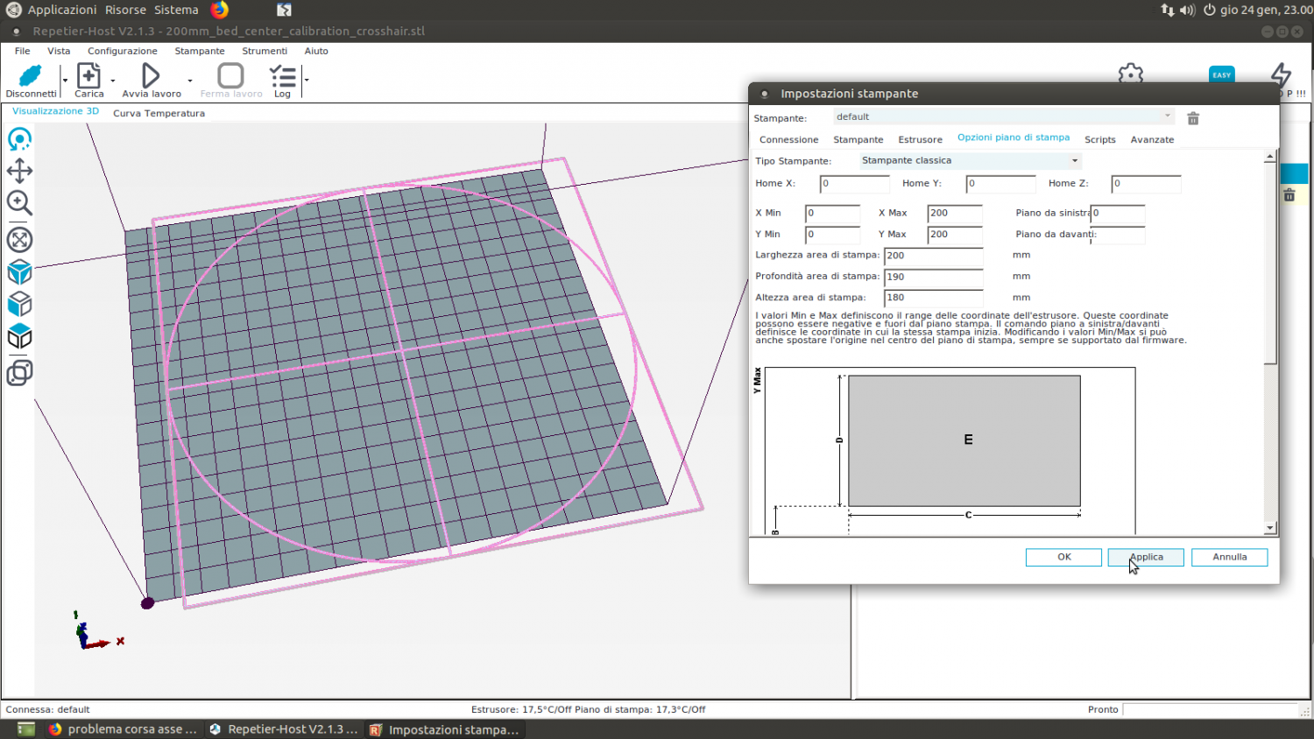Switch to the Curva Temperatura tab
Screen dimensions: 1314x739
pyautogui.click(x=159, y=114)
